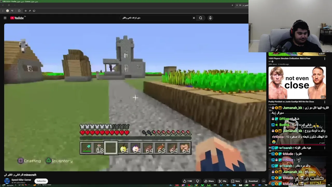This screenshot has height=187, width=332.
Task: Open 'Paddy Pimblett vs Justin Gaethje' video title
Action: tap(291, 102)
